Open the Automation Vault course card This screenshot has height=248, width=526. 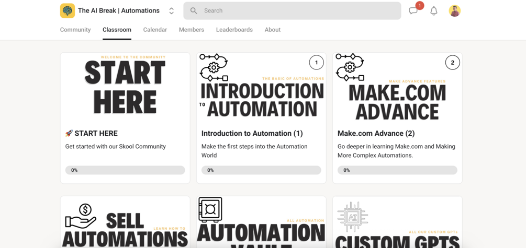[x=261, y=222]
